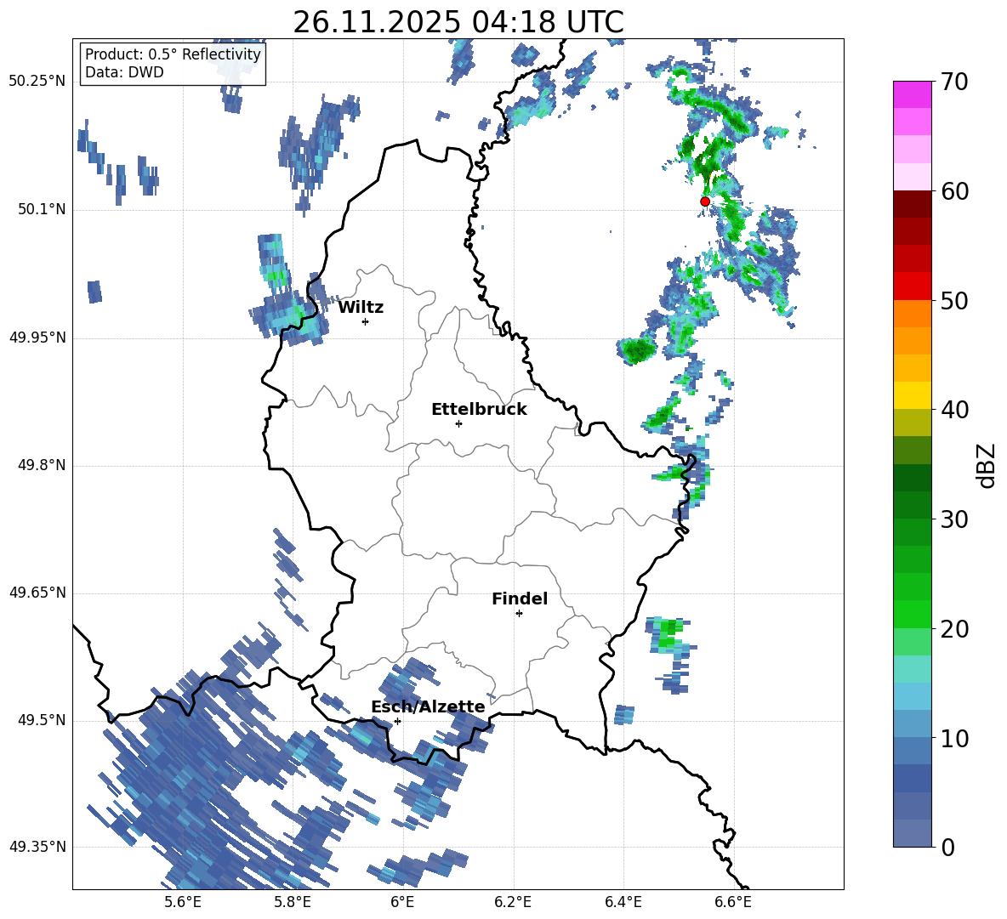This screenshot has height=919, width=1007.
Task: Click the 70 tick on the colorbar
Action: 954,82
